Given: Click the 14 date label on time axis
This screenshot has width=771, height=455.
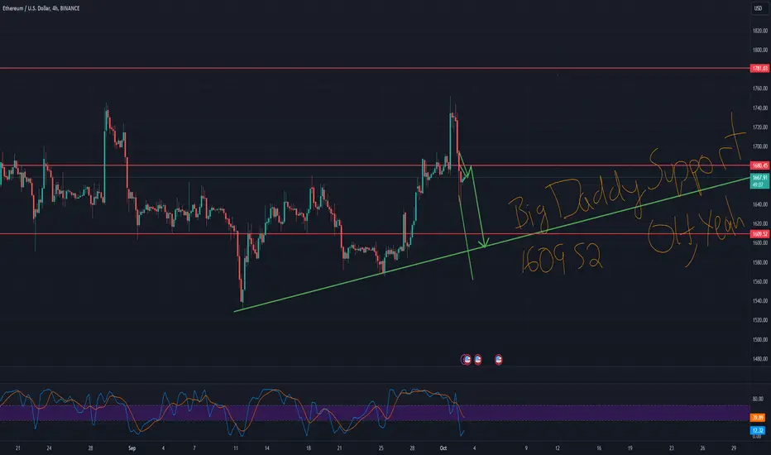Looking at the screenshot, I should [x=267, y=448].
